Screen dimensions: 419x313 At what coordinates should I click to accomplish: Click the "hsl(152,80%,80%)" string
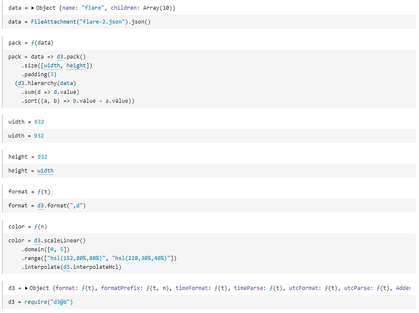pyautogui.click(x=76, y=258)
